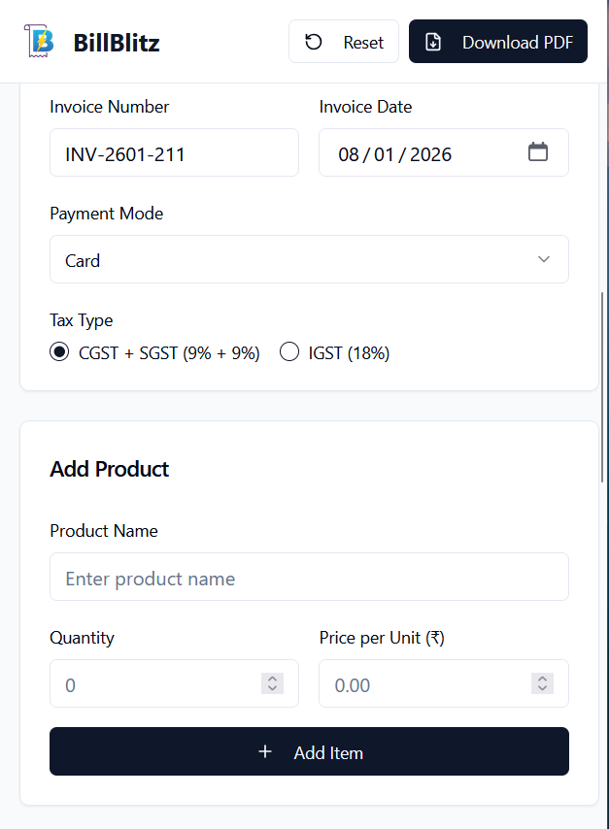Click the PDF download file icon
The height and width of the screenshot is (829, 609).
(434, 42)
